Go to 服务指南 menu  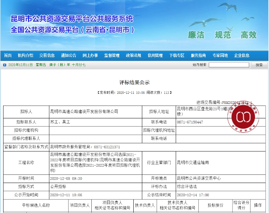198,55
